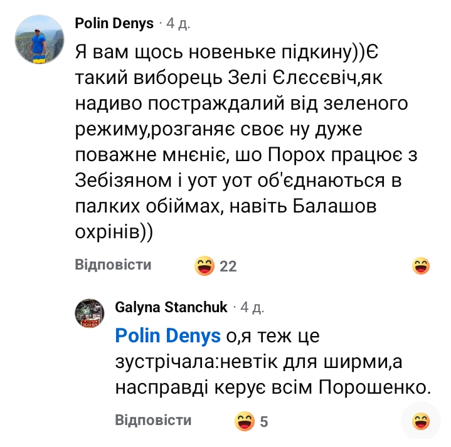Click the word 'Порошенко' in the reply
The height and width of the screenshot is (447, 451).
tap(374, 389)
